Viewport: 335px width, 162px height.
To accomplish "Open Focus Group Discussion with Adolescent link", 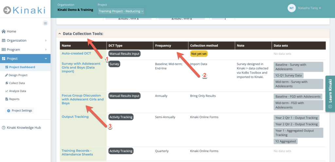I will (x=83, y=99).
